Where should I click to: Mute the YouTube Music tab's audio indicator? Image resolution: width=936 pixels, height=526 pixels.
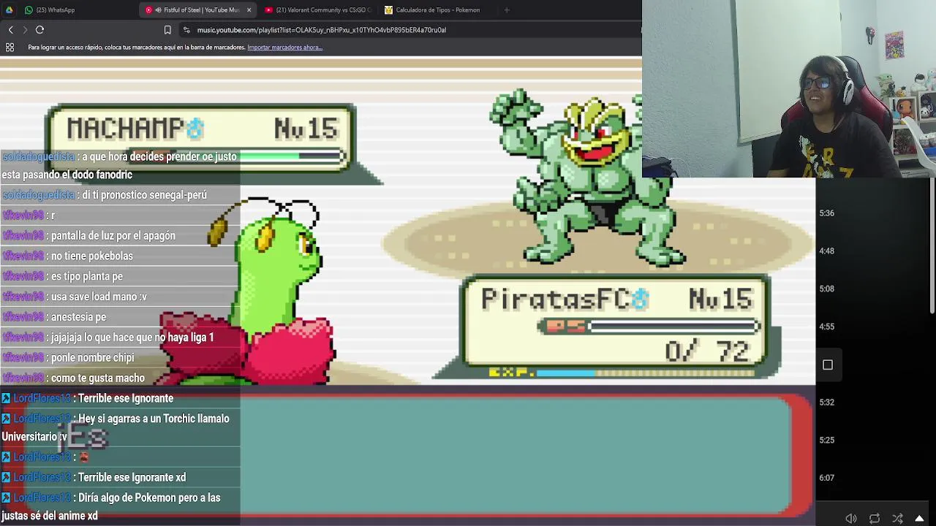click(158, 9)
